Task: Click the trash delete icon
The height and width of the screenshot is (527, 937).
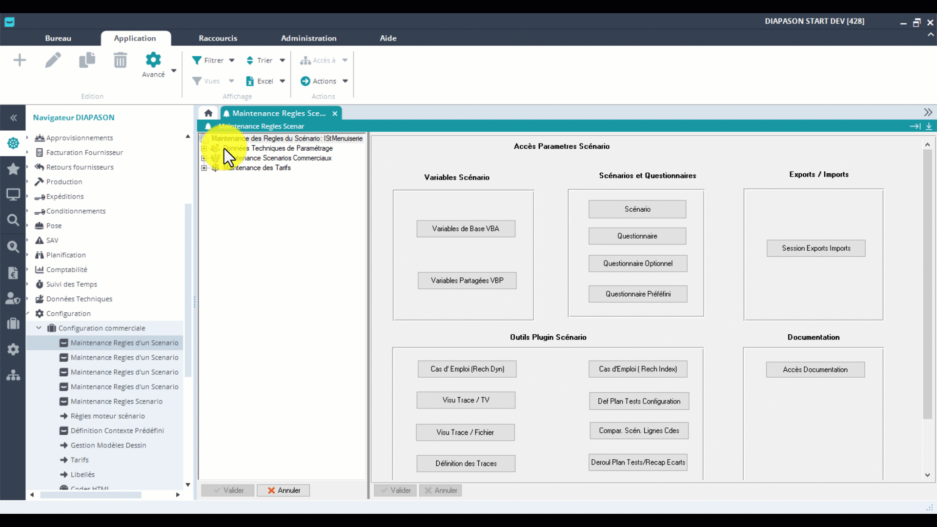Action: coord(120,61)
